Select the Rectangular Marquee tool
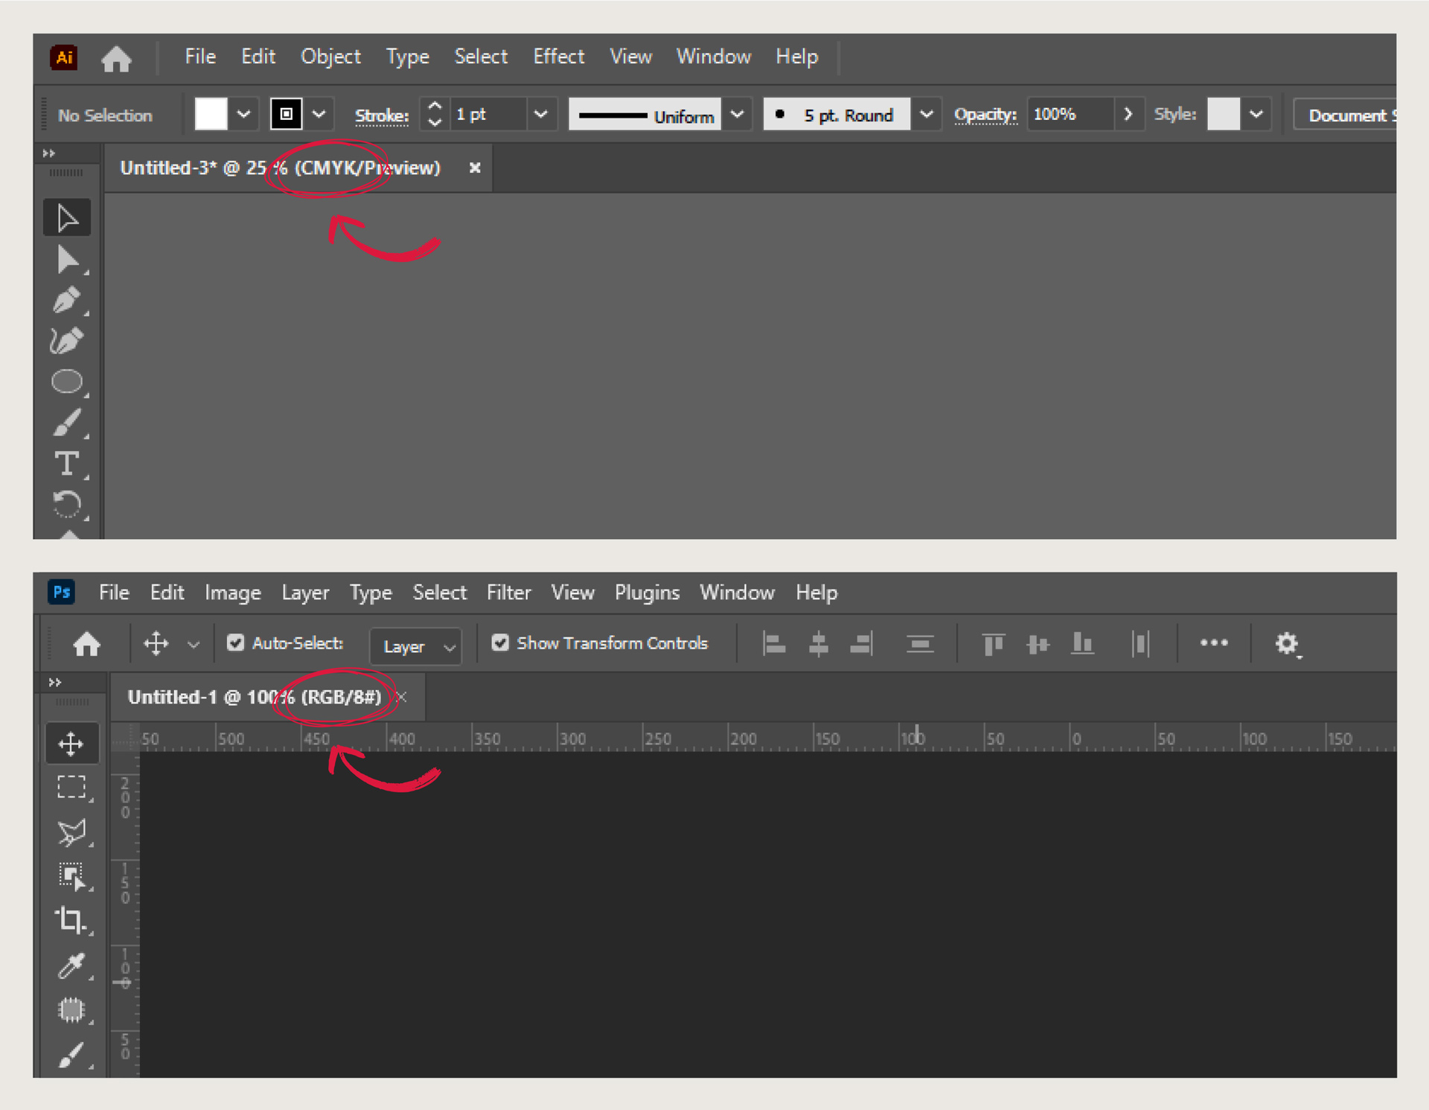The height and width of the screenshot is (1110, 1429). pos(71,787)
